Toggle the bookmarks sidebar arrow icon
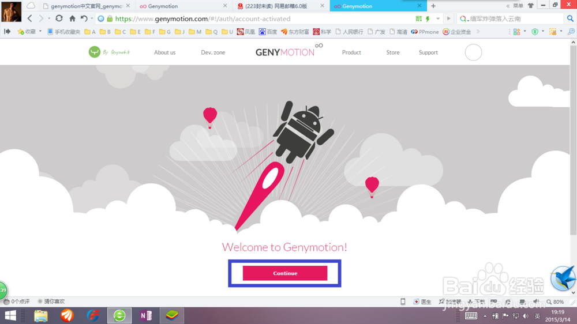Screen dimensions: 577x324 pyautogui.click(x=7, y=32)
